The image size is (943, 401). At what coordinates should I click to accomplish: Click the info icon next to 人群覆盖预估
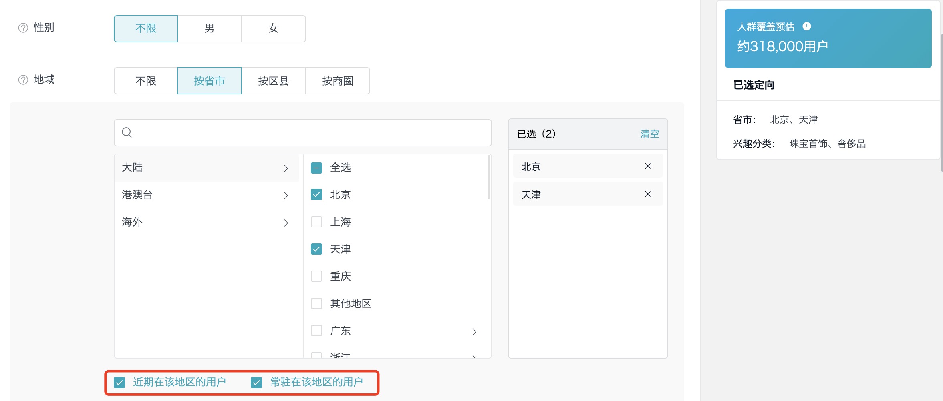[807, 26]
